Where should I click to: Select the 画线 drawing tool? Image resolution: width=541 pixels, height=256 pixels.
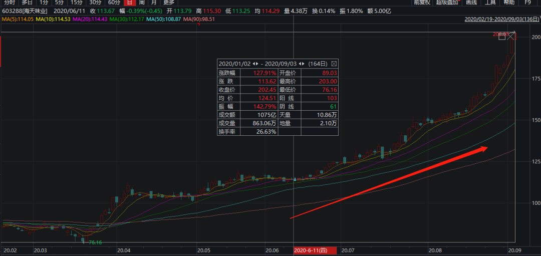pyautogui.click(x=471, y=3)
